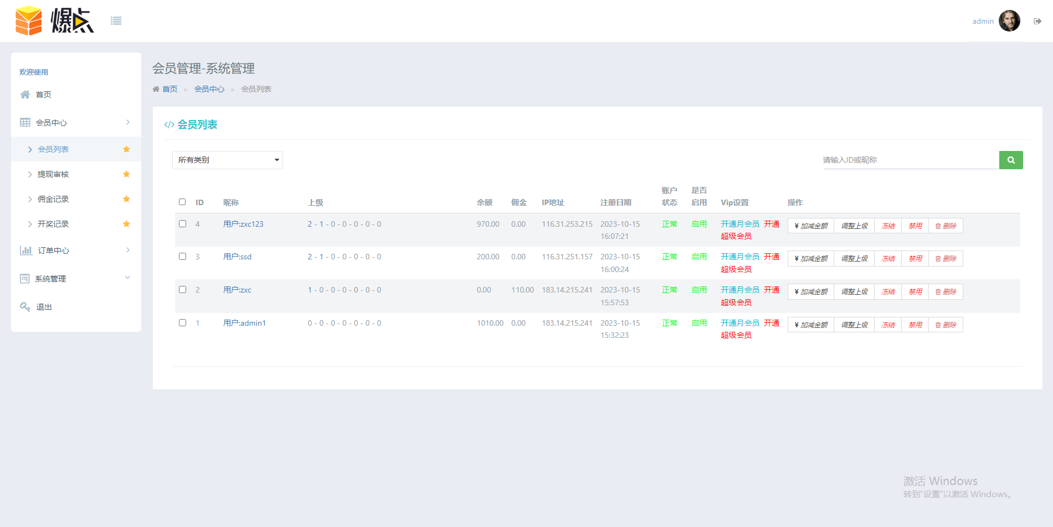Click 调整上级 for user zxc123
The image size is (1053, 527).
tap(854, 226)
